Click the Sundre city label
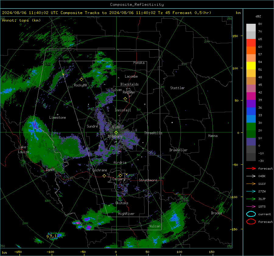The image size is (274, 256). click(92, 126)
